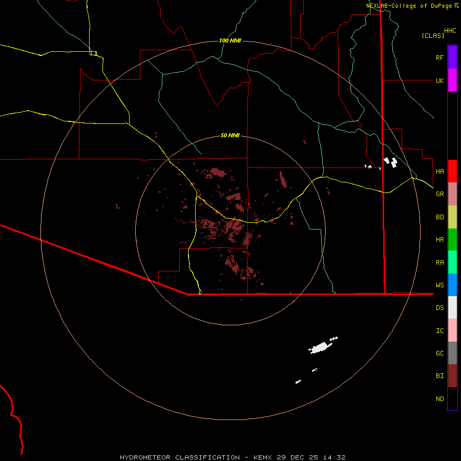Click the [CLAS] units label
The width and height of the screenshot is (461, 461).
[x=433, y=35]
